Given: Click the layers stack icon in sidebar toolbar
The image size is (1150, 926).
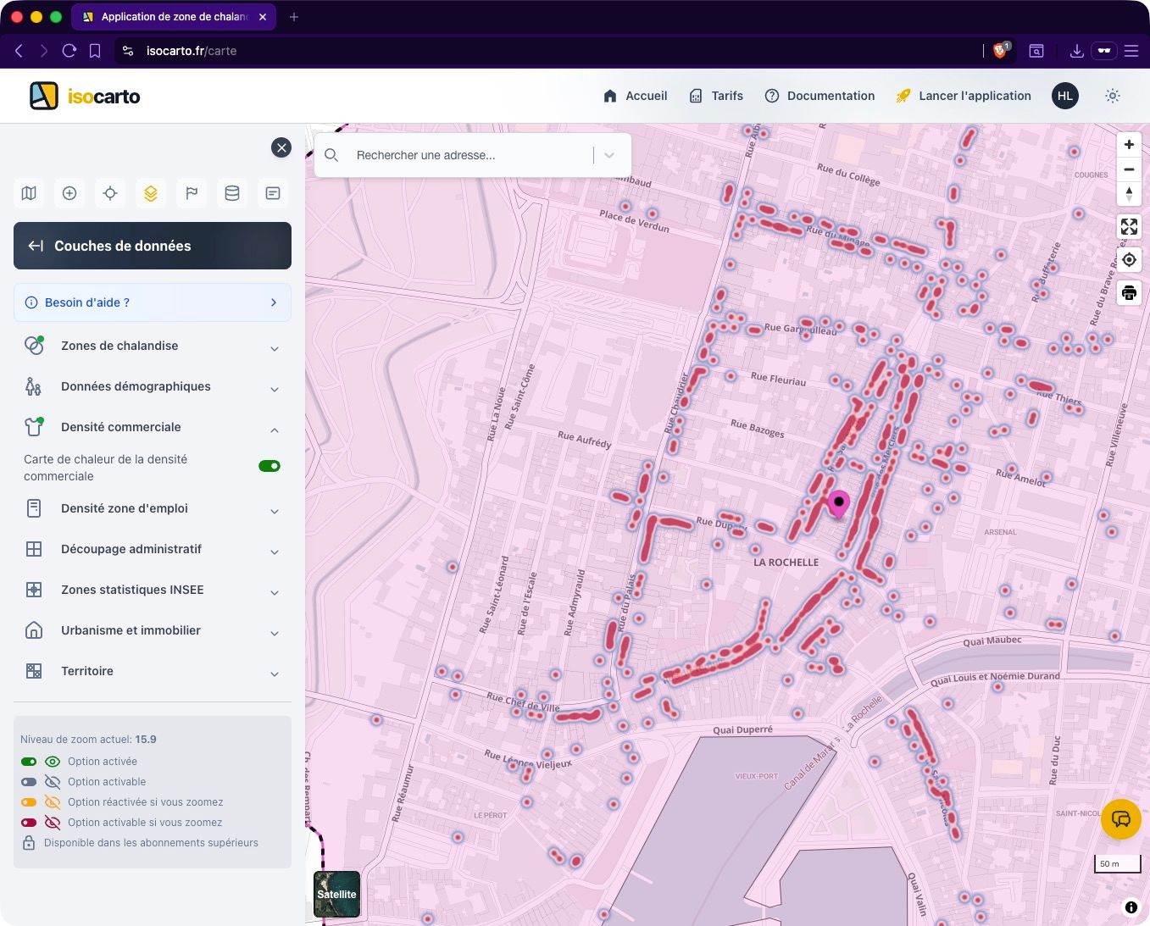Looking at the screenshot, I should click(x=151, y=193).
